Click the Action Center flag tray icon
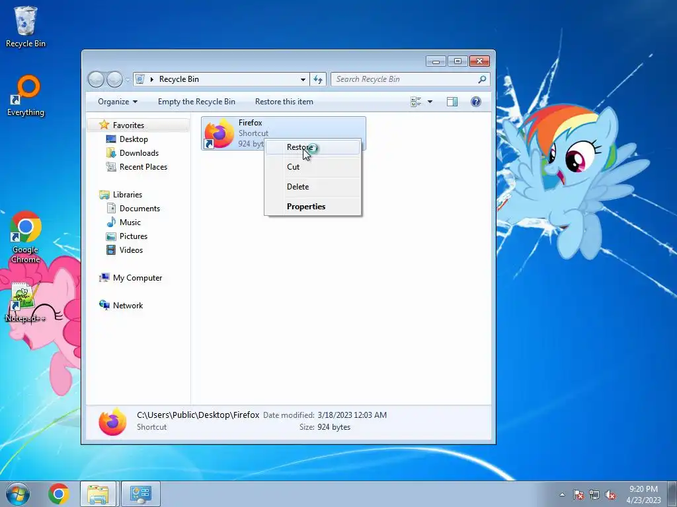Viewport: 677px width, 507px height. click(x=578, y=494)
